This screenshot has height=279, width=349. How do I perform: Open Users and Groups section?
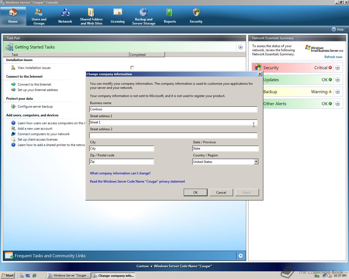coord(39,16)
